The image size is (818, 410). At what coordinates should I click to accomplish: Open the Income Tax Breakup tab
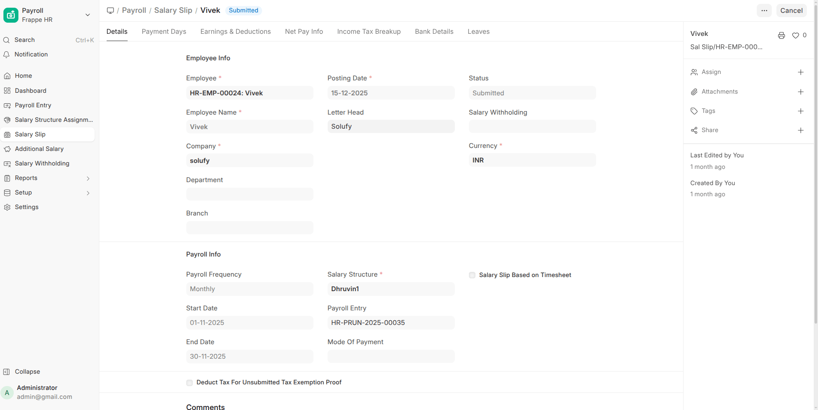coord(369,32)
